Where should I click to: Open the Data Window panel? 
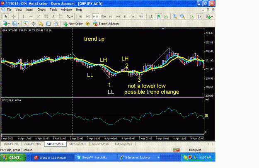(x=34, y=24)
